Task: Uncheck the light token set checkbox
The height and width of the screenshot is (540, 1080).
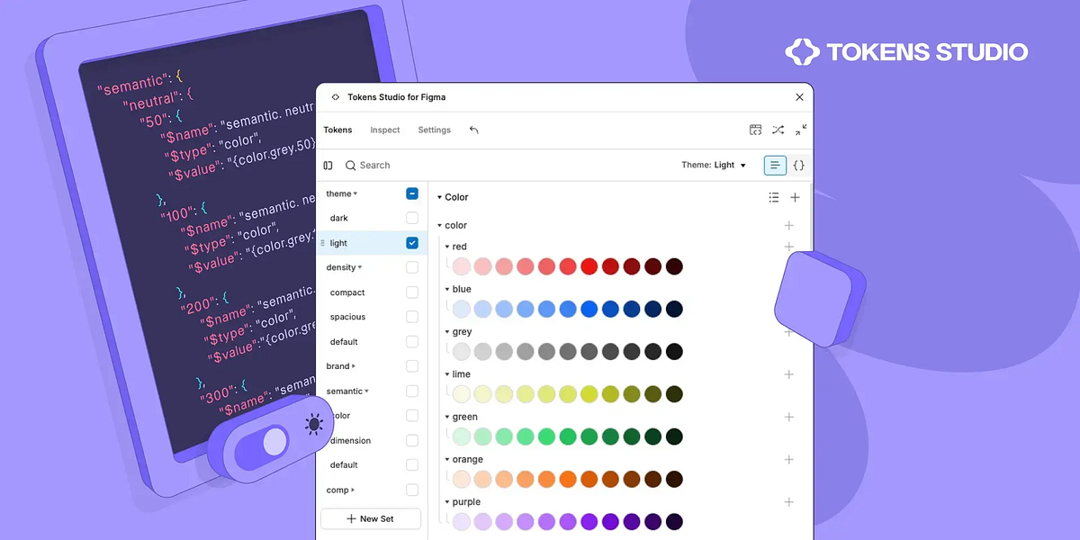Action: pyautogui.click(x=412, y=243)
